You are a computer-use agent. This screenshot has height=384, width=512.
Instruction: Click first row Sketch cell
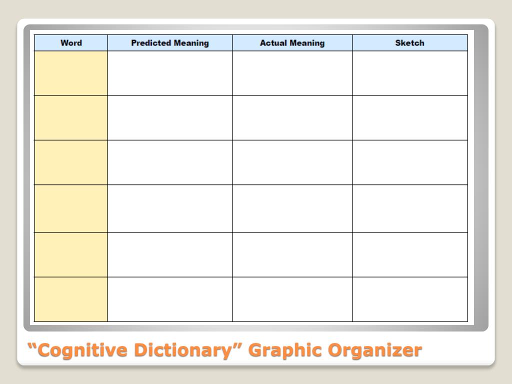click(410, 73)
